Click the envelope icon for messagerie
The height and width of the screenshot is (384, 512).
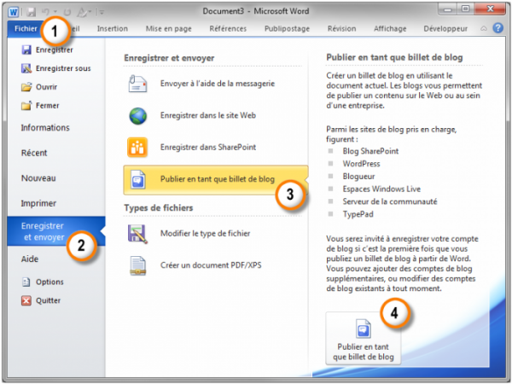tap(137, 84)
